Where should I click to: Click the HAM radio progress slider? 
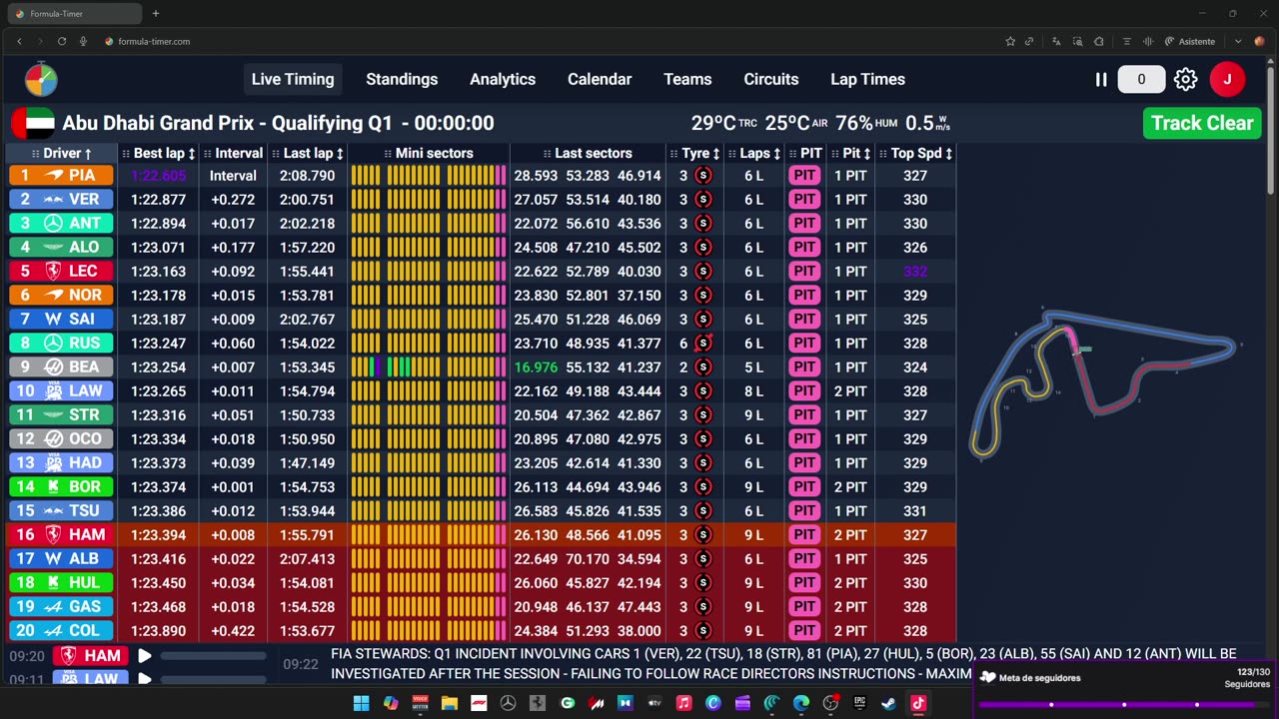click(x=213, y=656)
